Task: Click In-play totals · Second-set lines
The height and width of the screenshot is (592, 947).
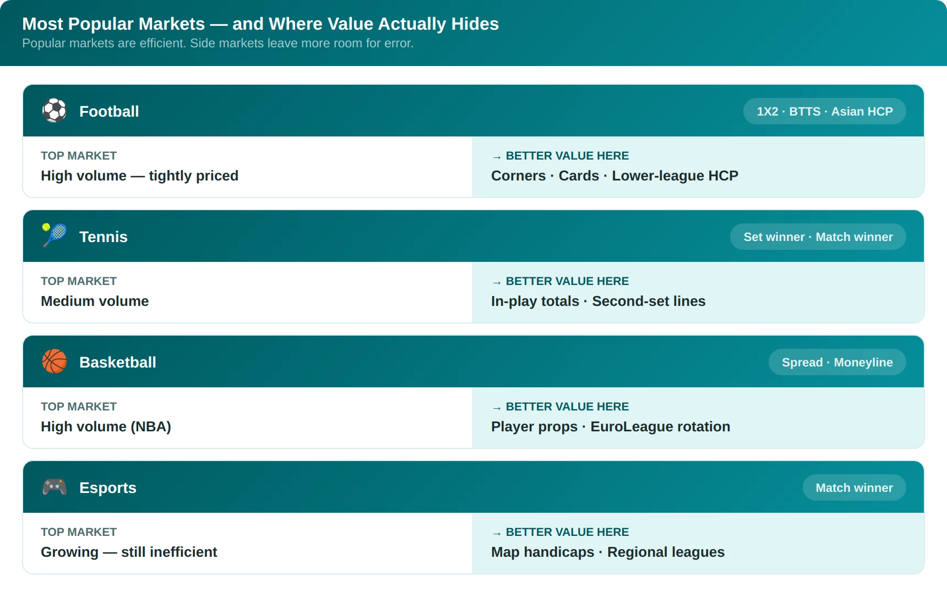Action: point(598,301)
